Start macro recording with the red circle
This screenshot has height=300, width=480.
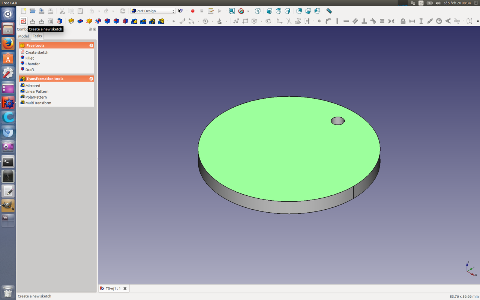click(193, 11)
